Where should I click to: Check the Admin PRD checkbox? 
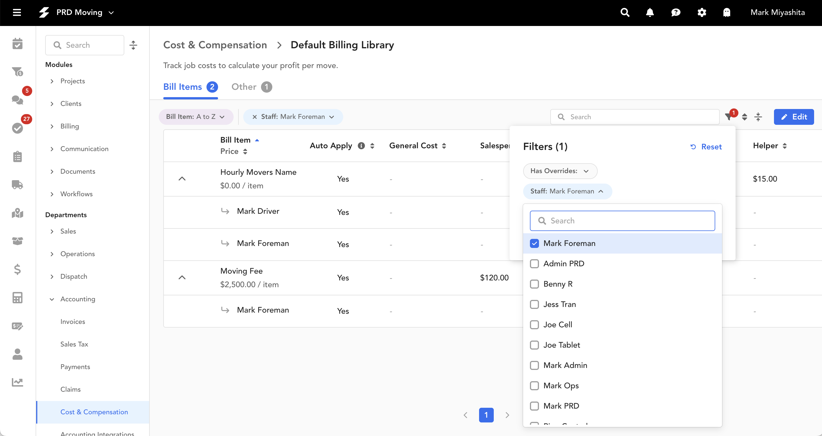click(x=534, y=264)
